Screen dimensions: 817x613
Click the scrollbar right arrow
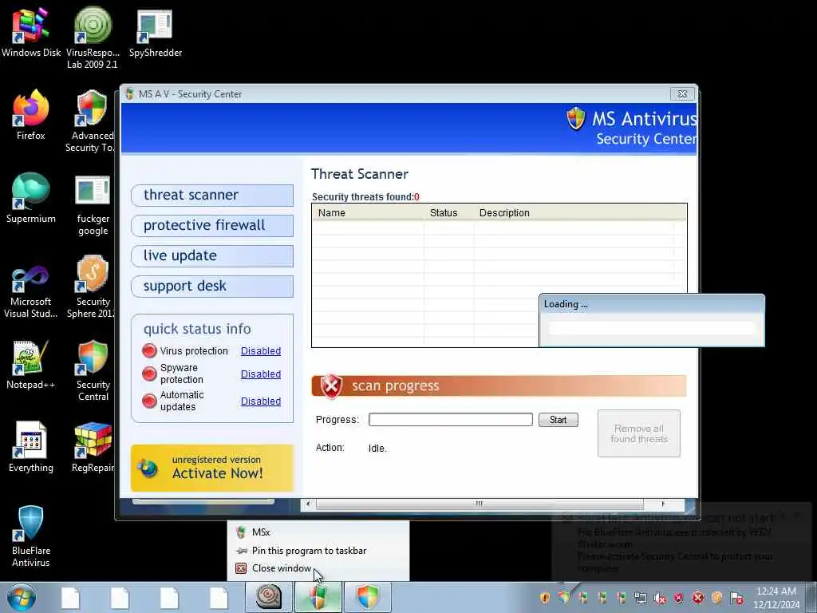coord(663,504)
